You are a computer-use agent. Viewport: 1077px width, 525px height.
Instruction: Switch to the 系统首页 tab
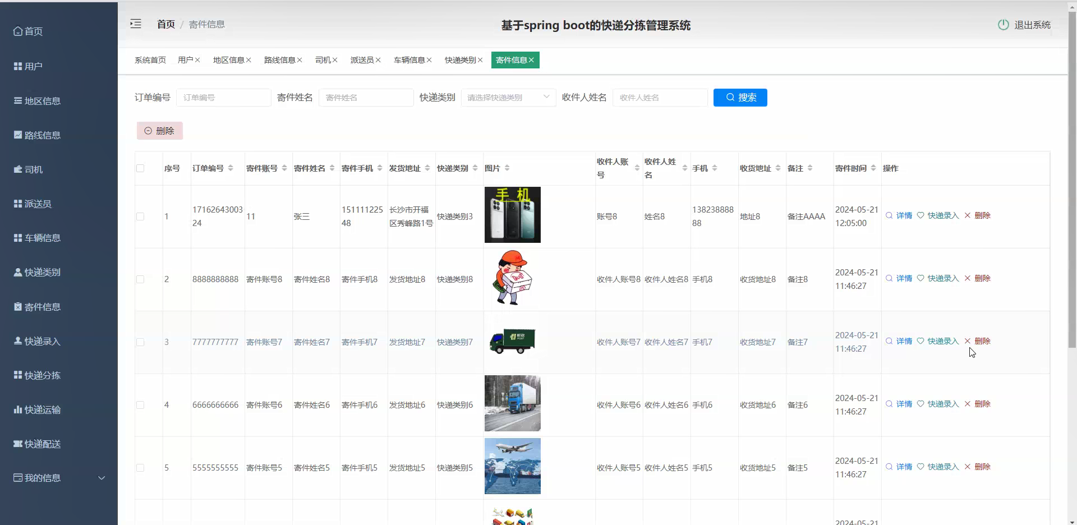click(x=149, y=59)
